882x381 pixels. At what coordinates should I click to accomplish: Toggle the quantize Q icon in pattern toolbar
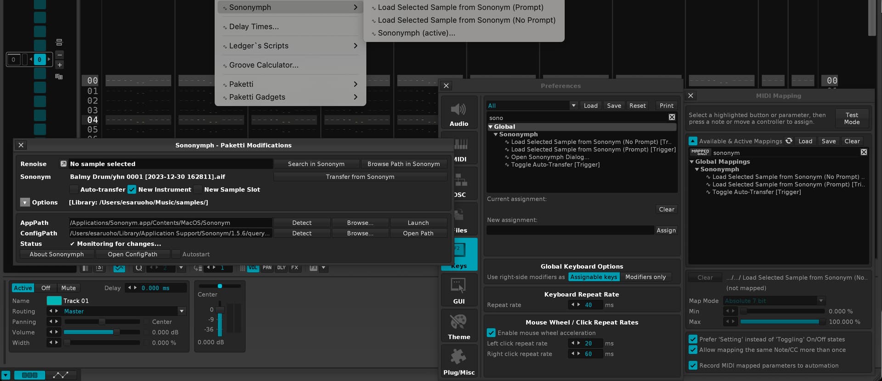(x=139, y=268)
